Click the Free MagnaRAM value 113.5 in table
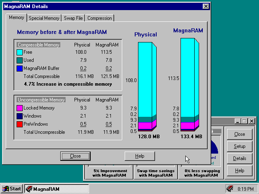 click(106, 52)
